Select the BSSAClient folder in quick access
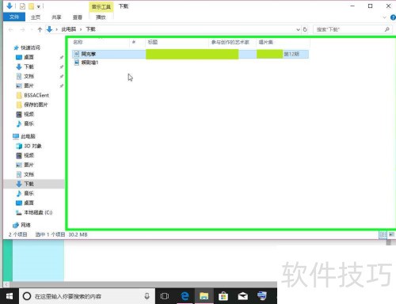The height and width of the screenshot is (304, 396). point(32,95)
